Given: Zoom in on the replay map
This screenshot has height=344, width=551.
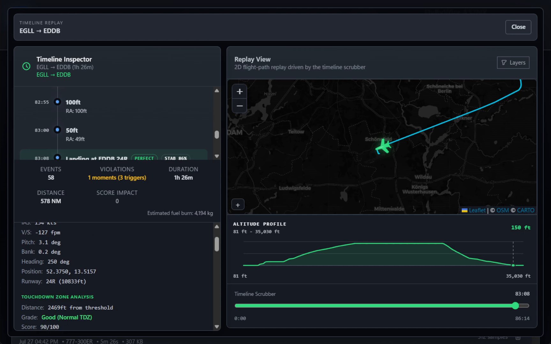Looking at the screenshot, I should 239,92.
